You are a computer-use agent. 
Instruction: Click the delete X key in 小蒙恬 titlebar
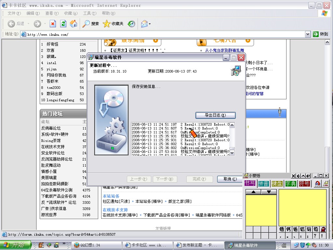(293, 176)
